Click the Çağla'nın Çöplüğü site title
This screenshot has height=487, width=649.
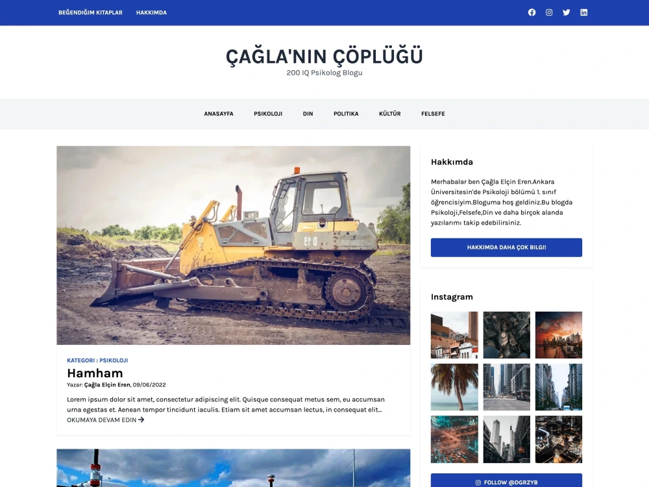[x=324, y=56]
